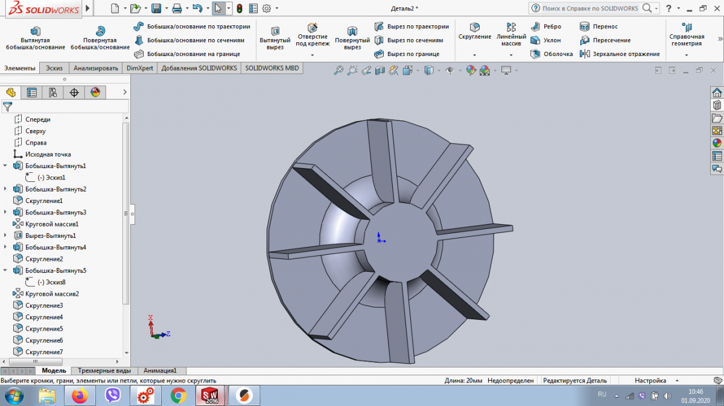Open the Анализировать ribbon tab
724x406 pixels.
[95, 68]
